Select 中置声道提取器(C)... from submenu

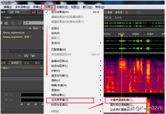125,100
